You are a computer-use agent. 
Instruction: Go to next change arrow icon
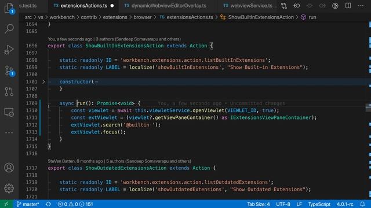coord(322,6)
